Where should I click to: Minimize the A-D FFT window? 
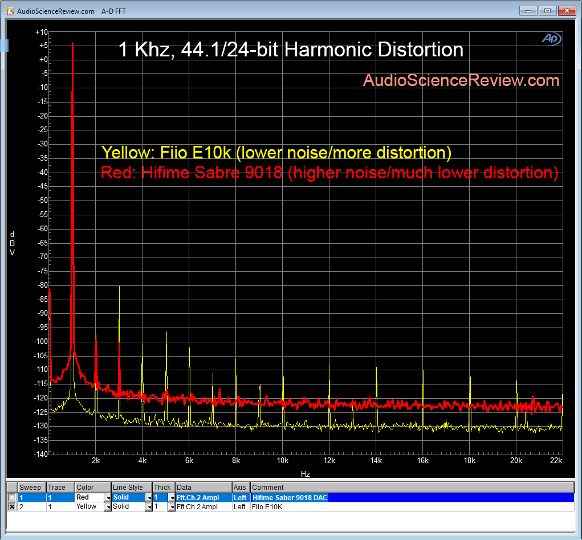[x=528, y=11]
